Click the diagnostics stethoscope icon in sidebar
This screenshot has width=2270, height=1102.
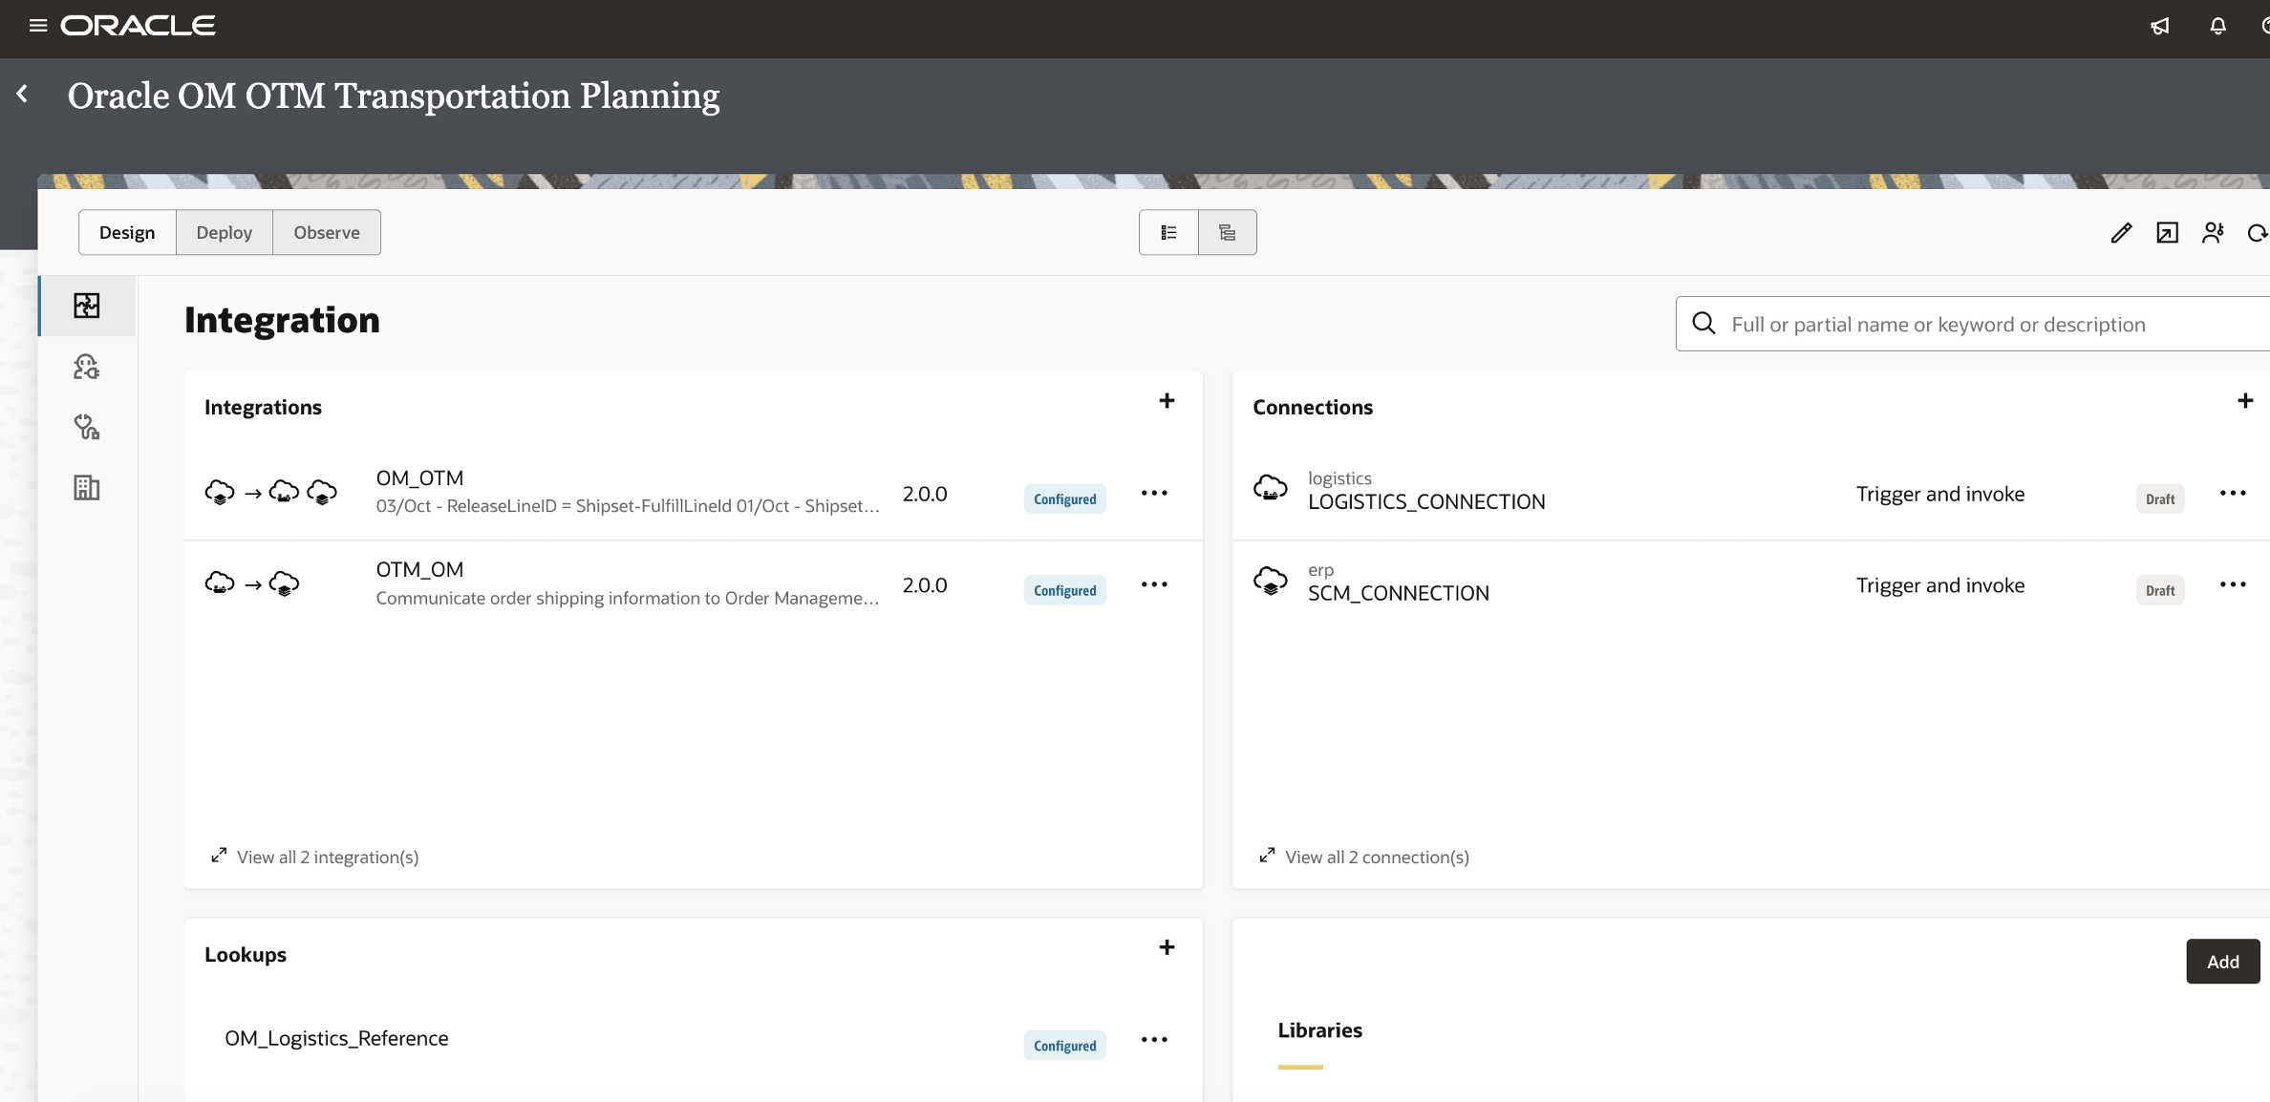point(86,428)
